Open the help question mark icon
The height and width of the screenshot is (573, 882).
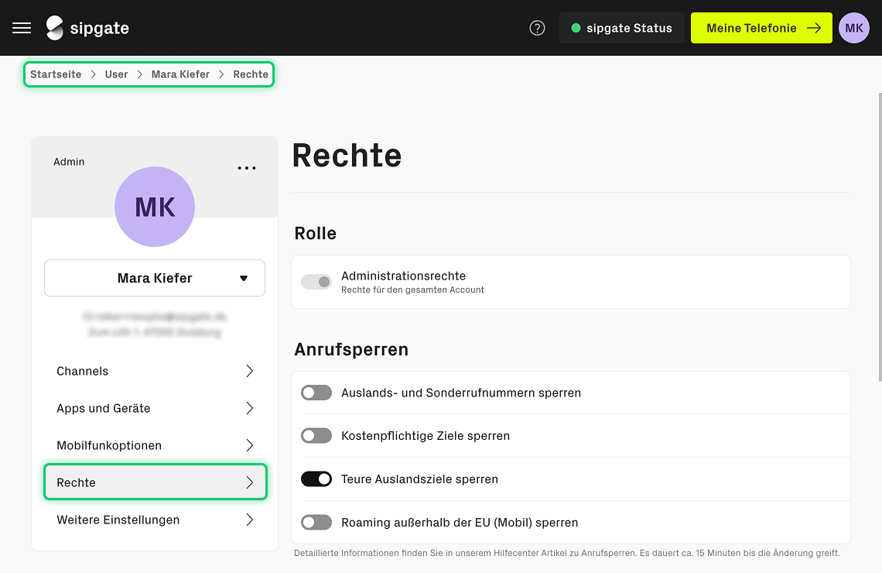(537, 28)
